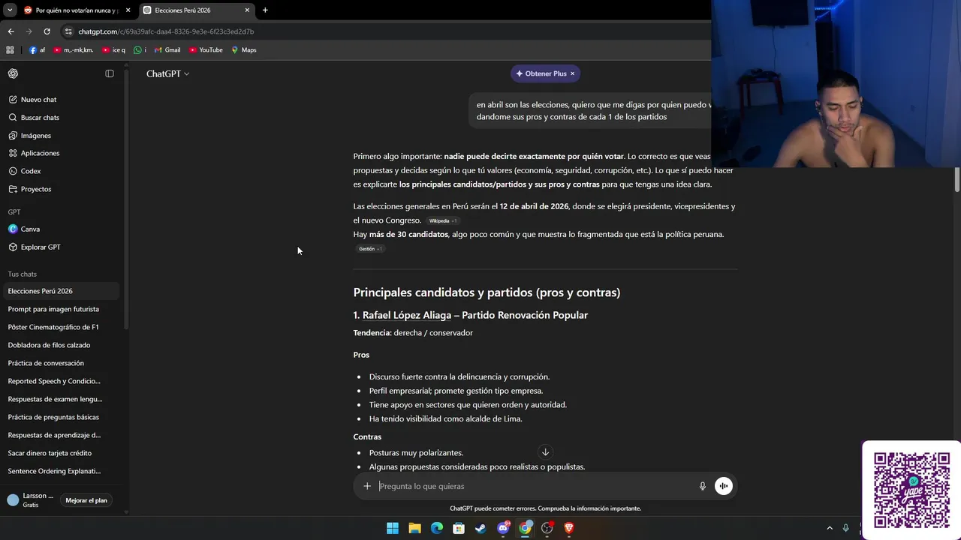Open the 'Prompt para imagen futurista' chat
Image resolution: width=961 pixels, height=540 pixels.
coord(60,309)
